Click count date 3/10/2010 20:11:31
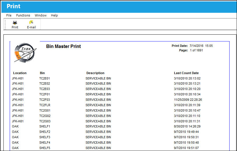The height and width of the screenshot is (151, 237). [x=187, y=121]
